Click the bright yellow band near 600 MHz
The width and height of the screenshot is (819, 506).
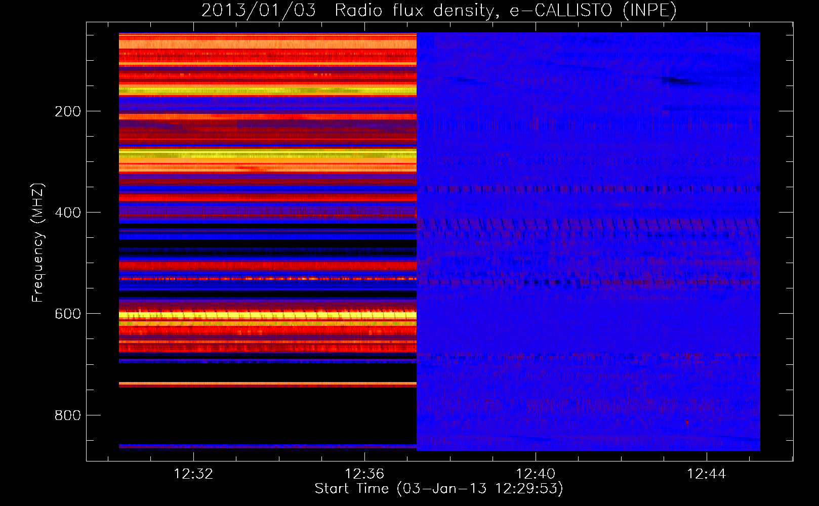tap(268, 315)
